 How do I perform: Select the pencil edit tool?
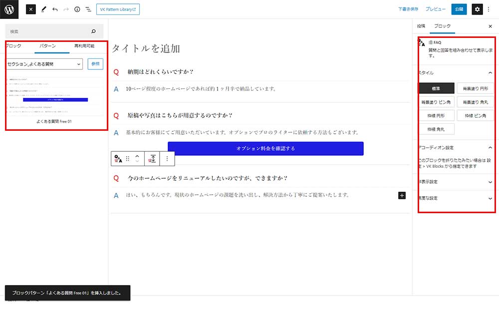pyautogui.click(x=44, y=9)
